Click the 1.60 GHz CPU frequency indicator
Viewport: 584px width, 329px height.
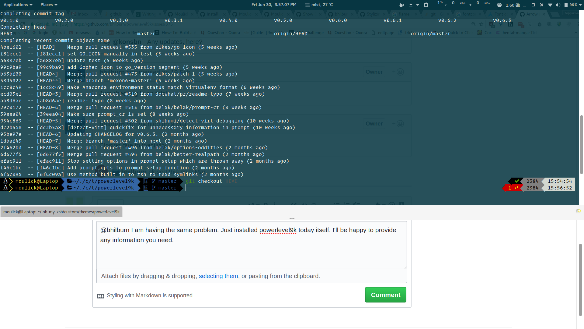(x=513, y=5)
